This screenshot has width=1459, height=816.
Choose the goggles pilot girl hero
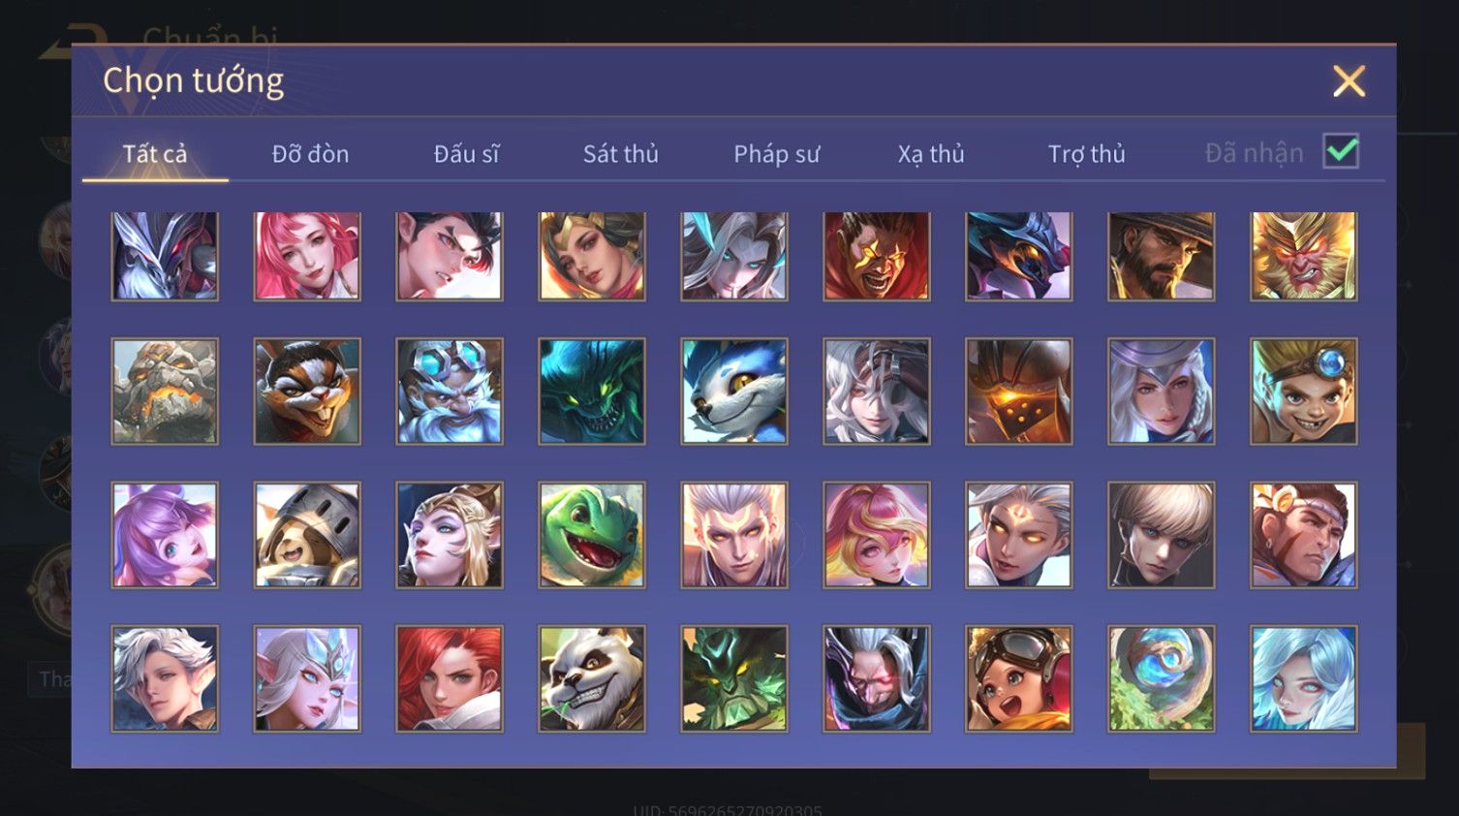1019,678
